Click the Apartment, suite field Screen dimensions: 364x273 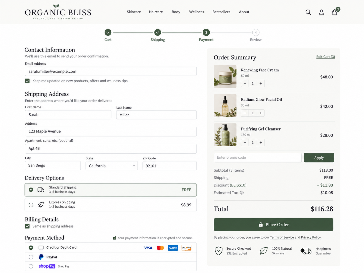point(111,149)
